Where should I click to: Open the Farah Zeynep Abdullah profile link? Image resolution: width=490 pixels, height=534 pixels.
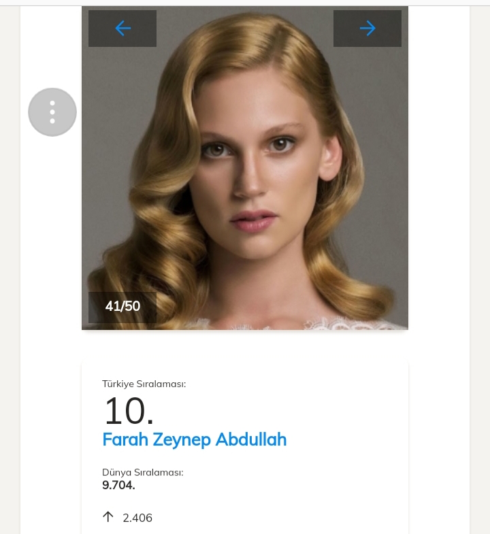click(194, 439)
